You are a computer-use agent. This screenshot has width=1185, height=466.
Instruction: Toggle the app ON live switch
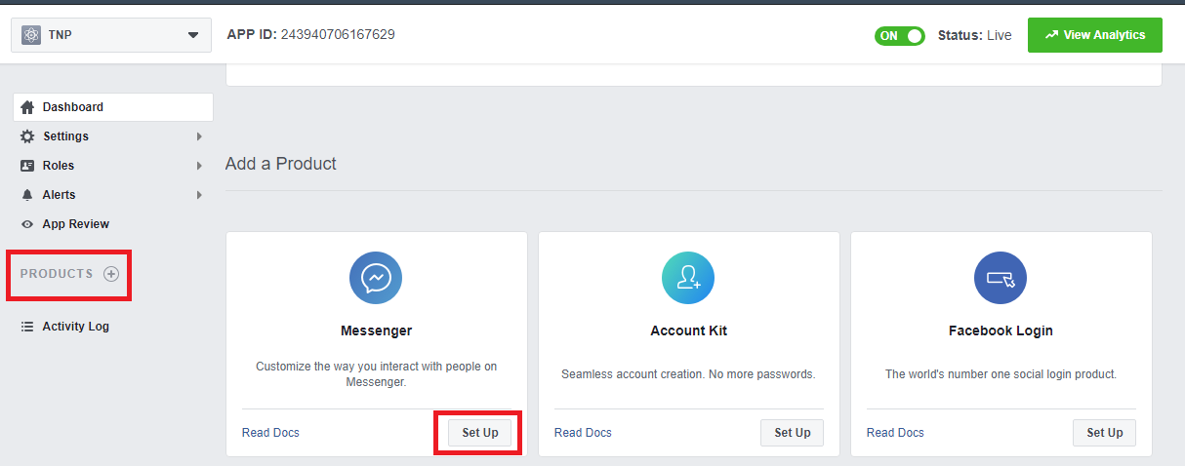[x=900, y=35]
